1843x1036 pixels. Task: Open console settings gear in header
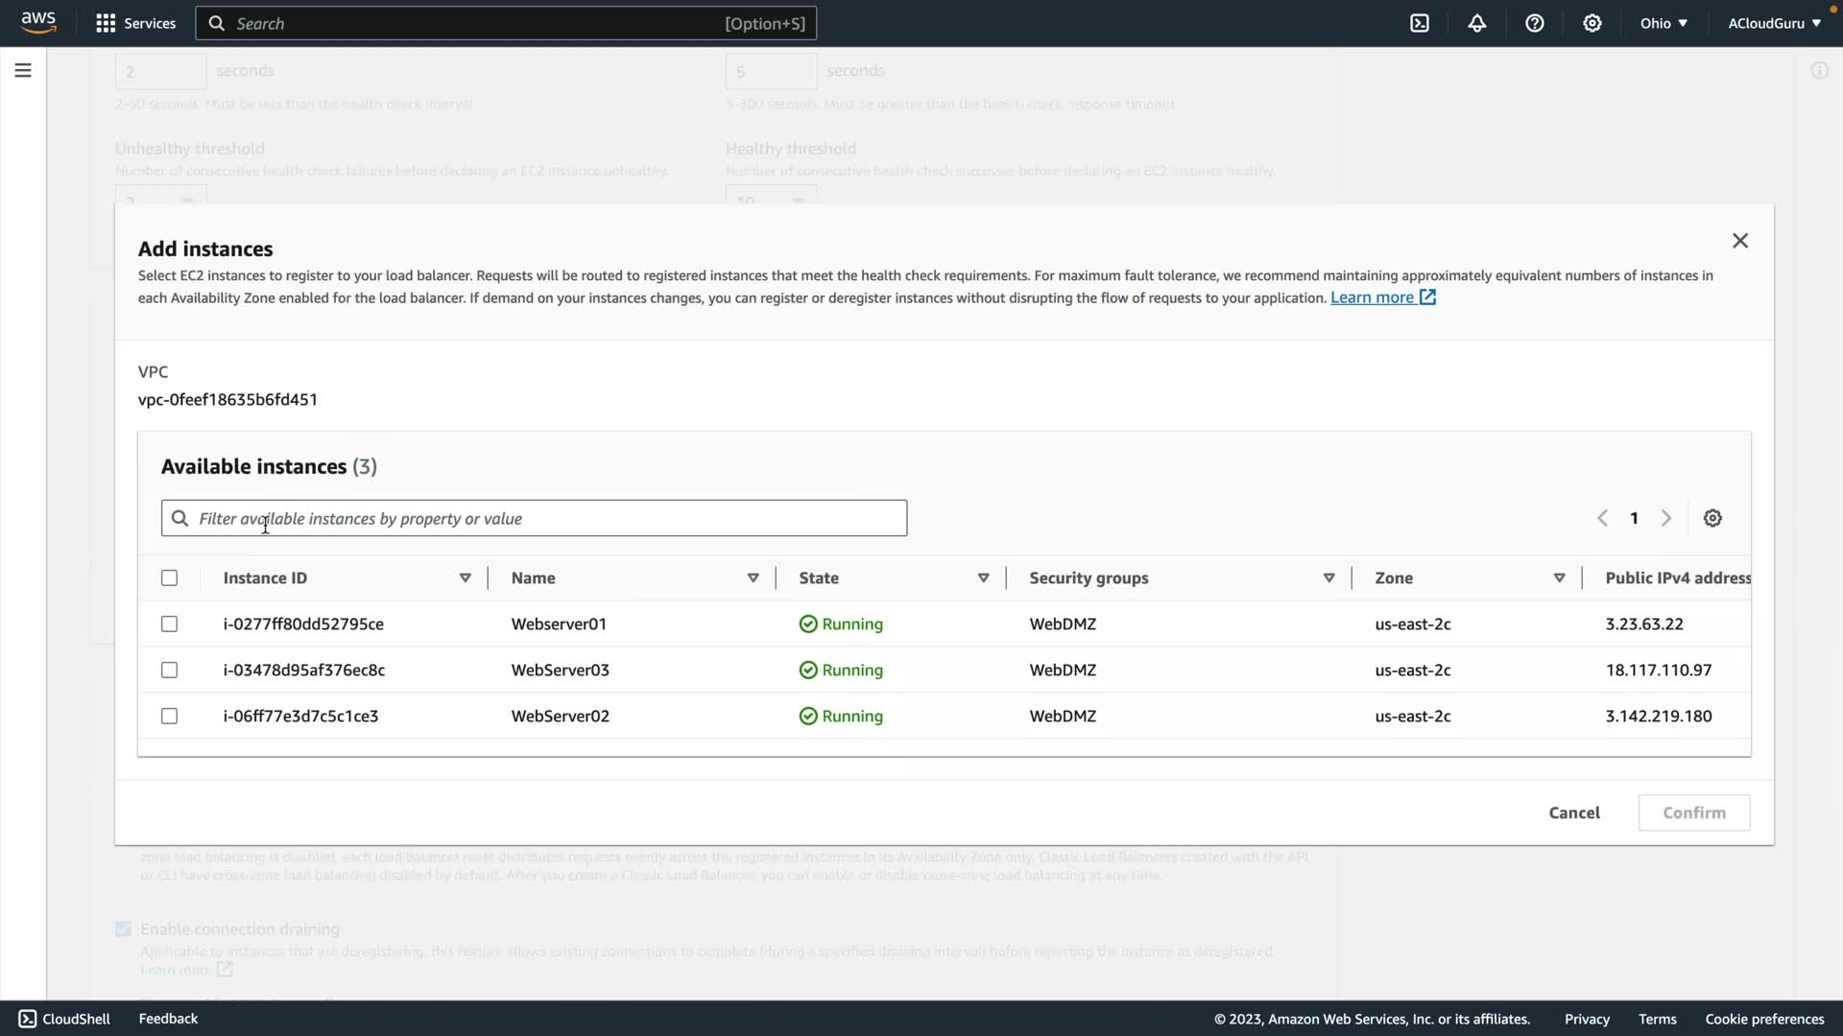point(1592,23)
